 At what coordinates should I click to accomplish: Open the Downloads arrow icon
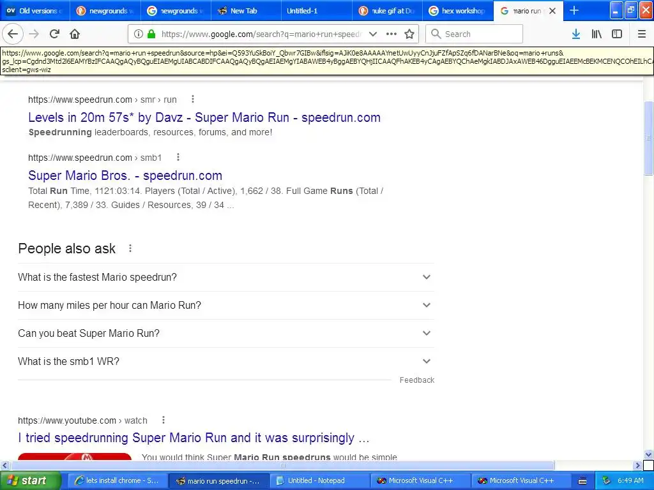point(575,34)
